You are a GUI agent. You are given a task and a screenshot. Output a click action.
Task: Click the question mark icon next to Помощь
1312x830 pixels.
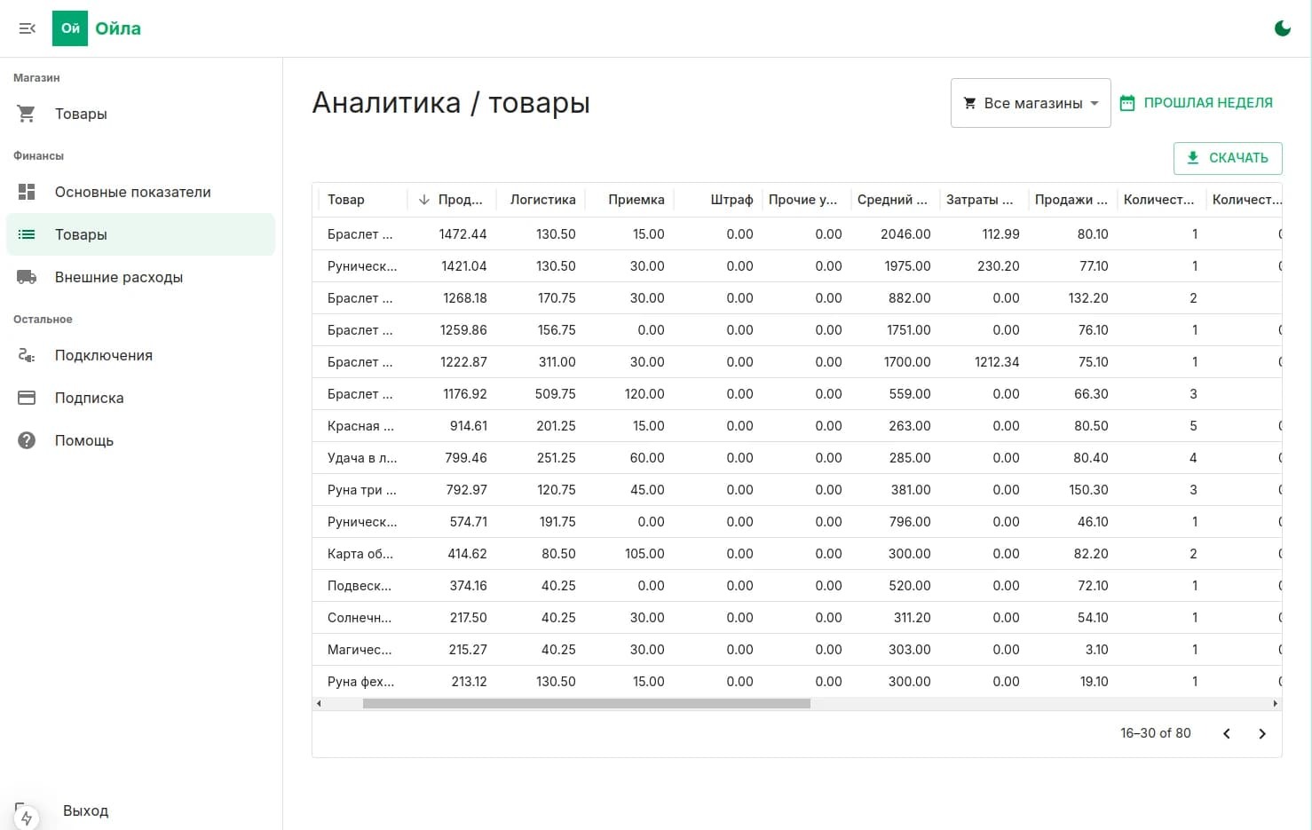pyautogui.click(x=26, y=440)
